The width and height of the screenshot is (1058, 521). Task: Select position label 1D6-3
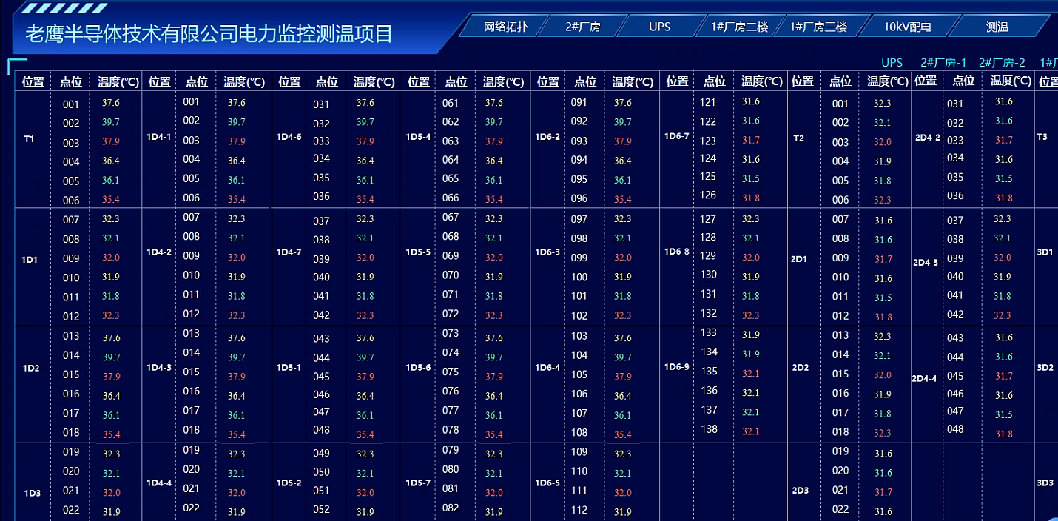[x=547, y=252]
